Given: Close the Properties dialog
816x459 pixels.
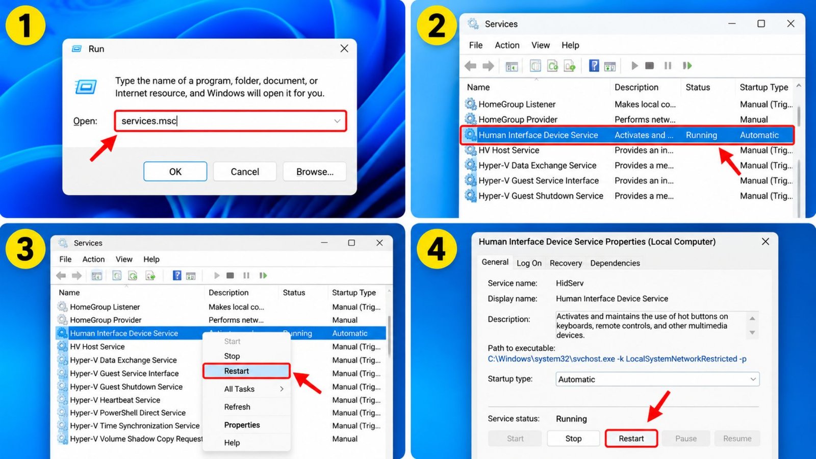Looking at the screenshot, I should [x=766, y=241].
